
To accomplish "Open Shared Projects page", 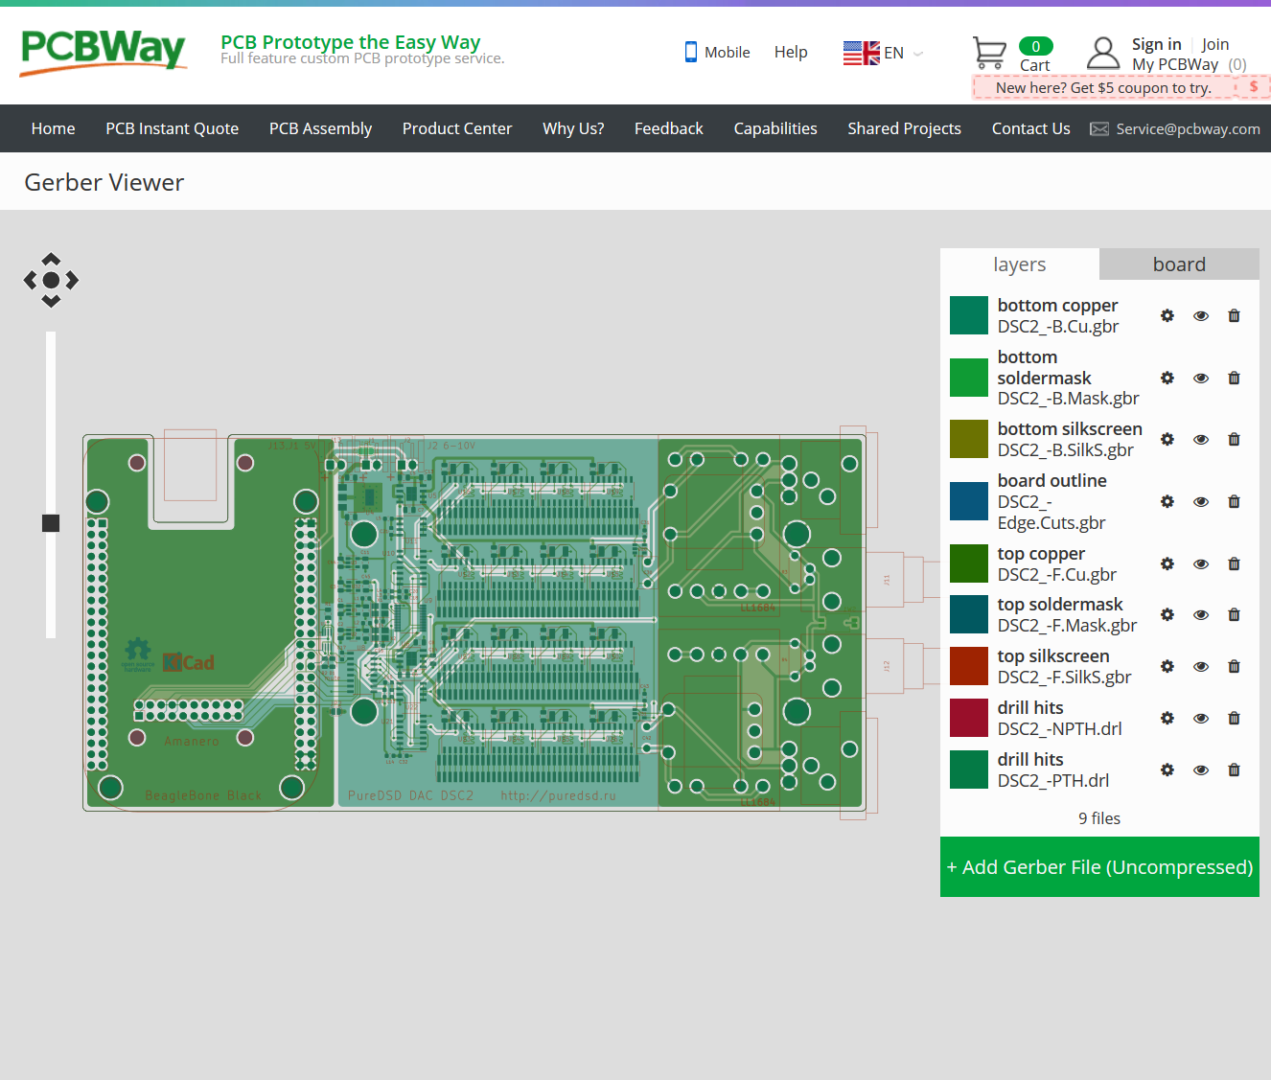I will pyautogui.click(x=904, y=128).
